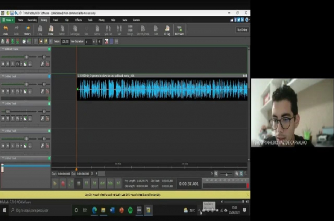Click the Redo icon in the ribbon
This screenshot has height=221, width=334.
[x=16, y=30]
